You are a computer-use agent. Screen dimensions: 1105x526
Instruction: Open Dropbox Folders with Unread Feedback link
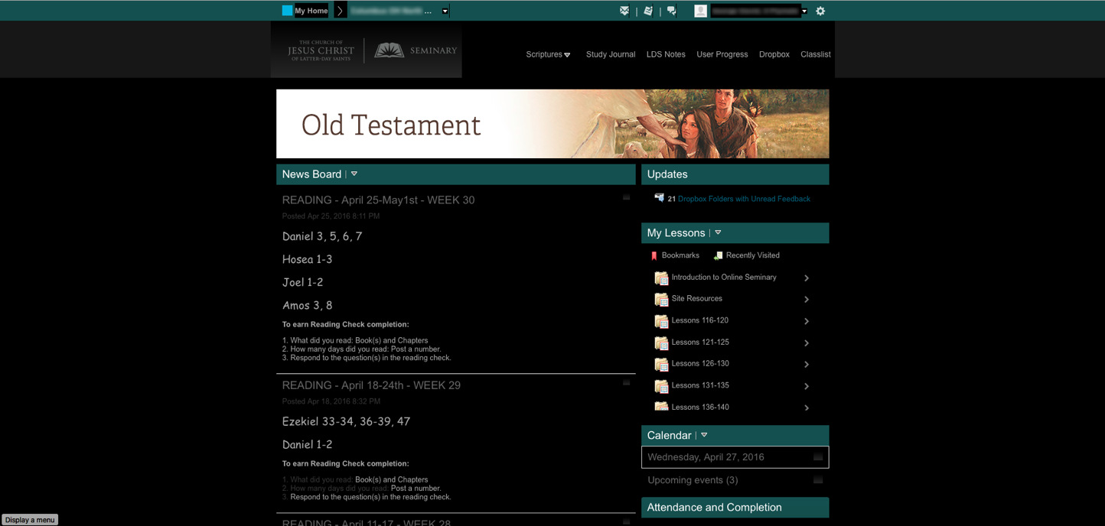pos(743,199)
